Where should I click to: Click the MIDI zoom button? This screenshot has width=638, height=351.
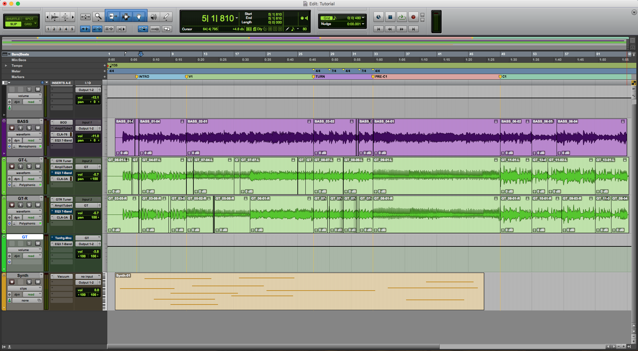[65, 17]
